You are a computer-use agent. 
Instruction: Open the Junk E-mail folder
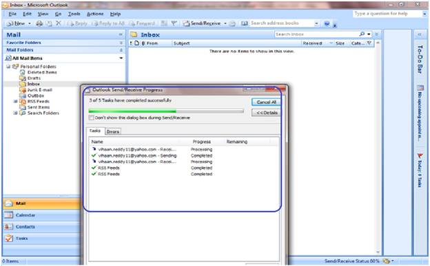(39, 90)
